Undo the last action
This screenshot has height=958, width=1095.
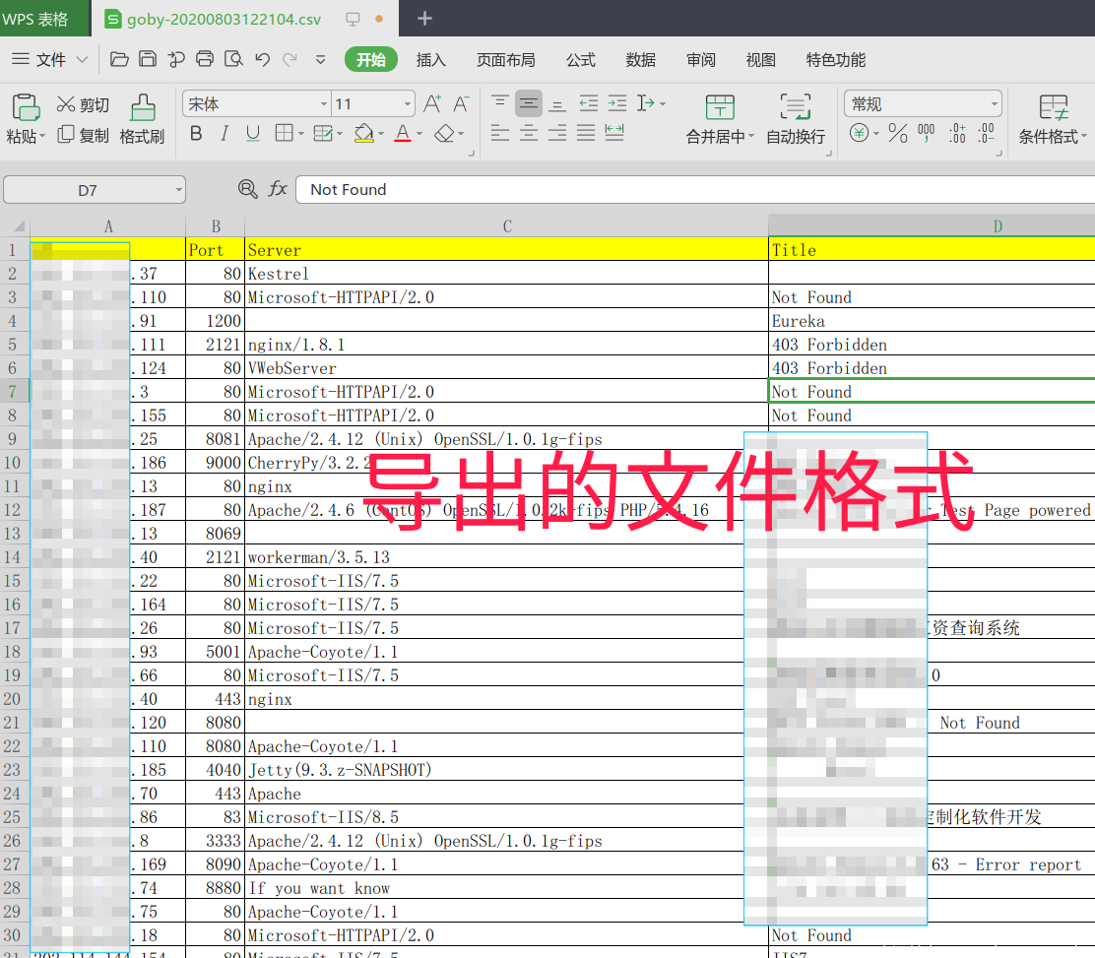(262, 59)
